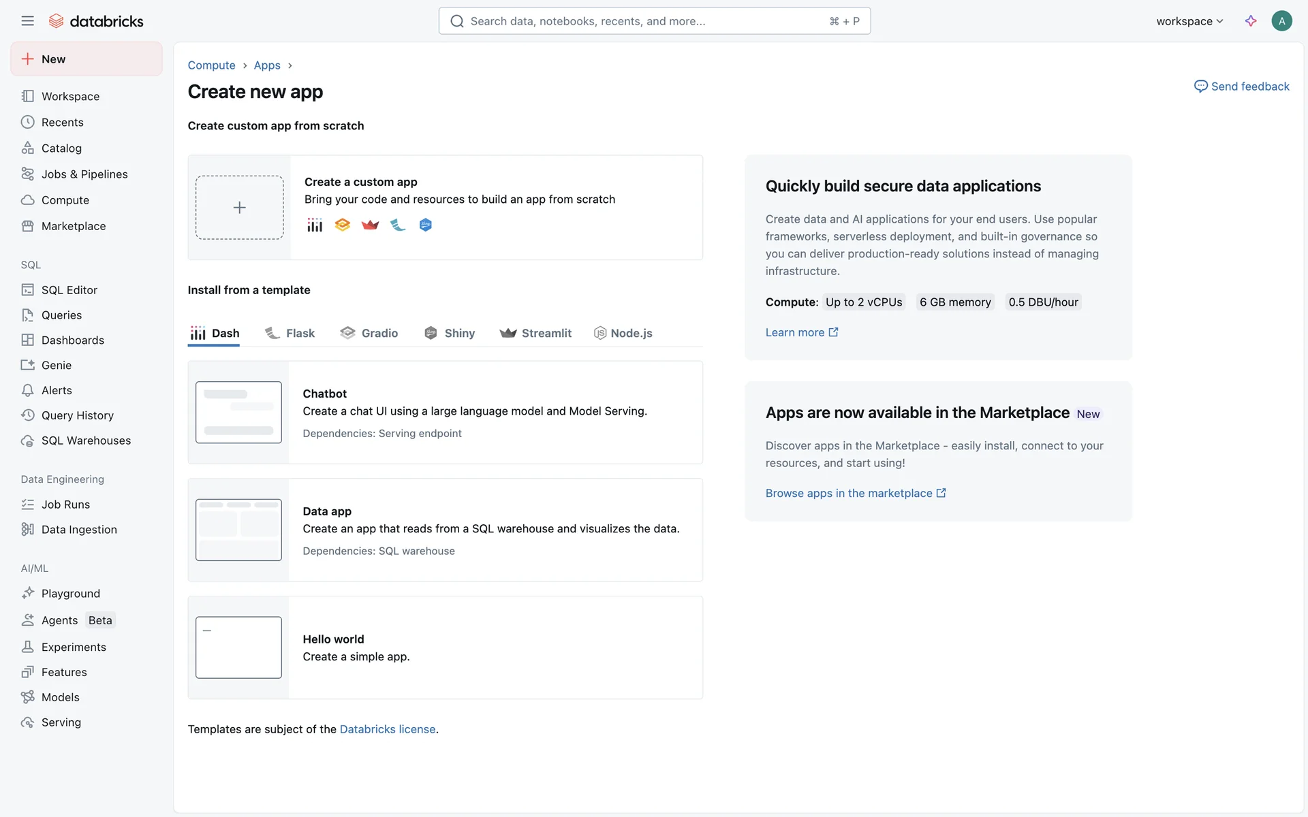Navigate to Apps in the breadcrumb
Image resolution: width=1308 pixels, height=817 pixels.
pos(267,65)
